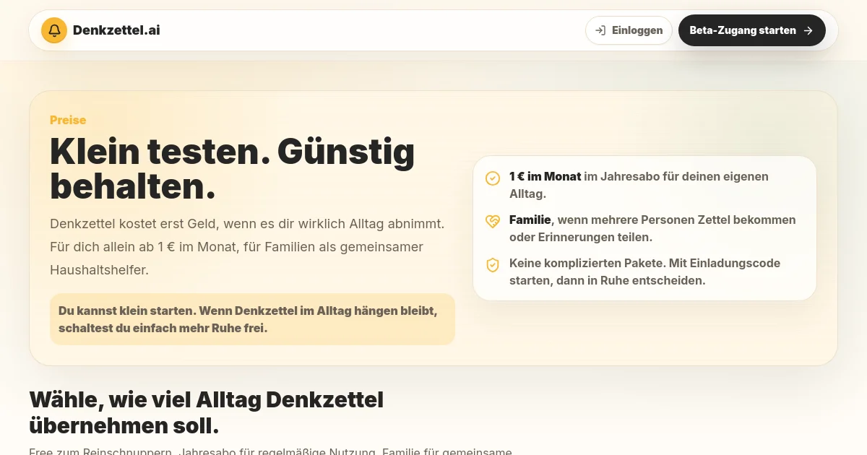The height and width of the screenshot is (455, 867).
Task: Click the text 1 € im Monat im Jahresabo
Action: pos(639,185)
